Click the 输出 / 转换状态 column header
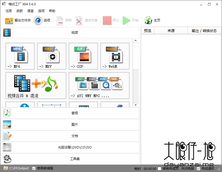Screen dimensions: 222x172 point(204,31)
